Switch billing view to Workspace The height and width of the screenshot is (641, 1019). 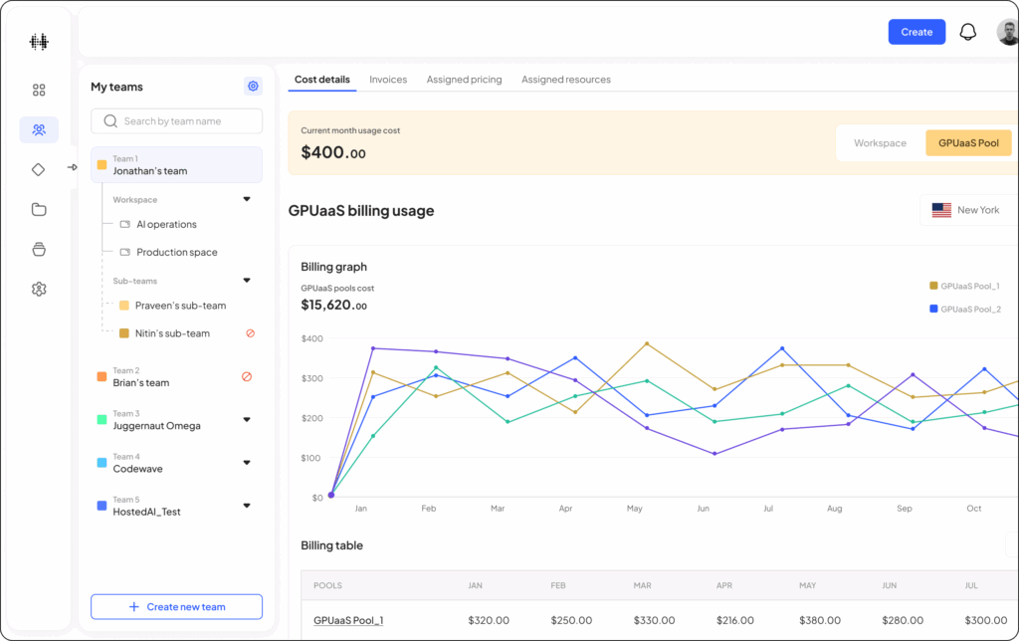coord(880,143)
